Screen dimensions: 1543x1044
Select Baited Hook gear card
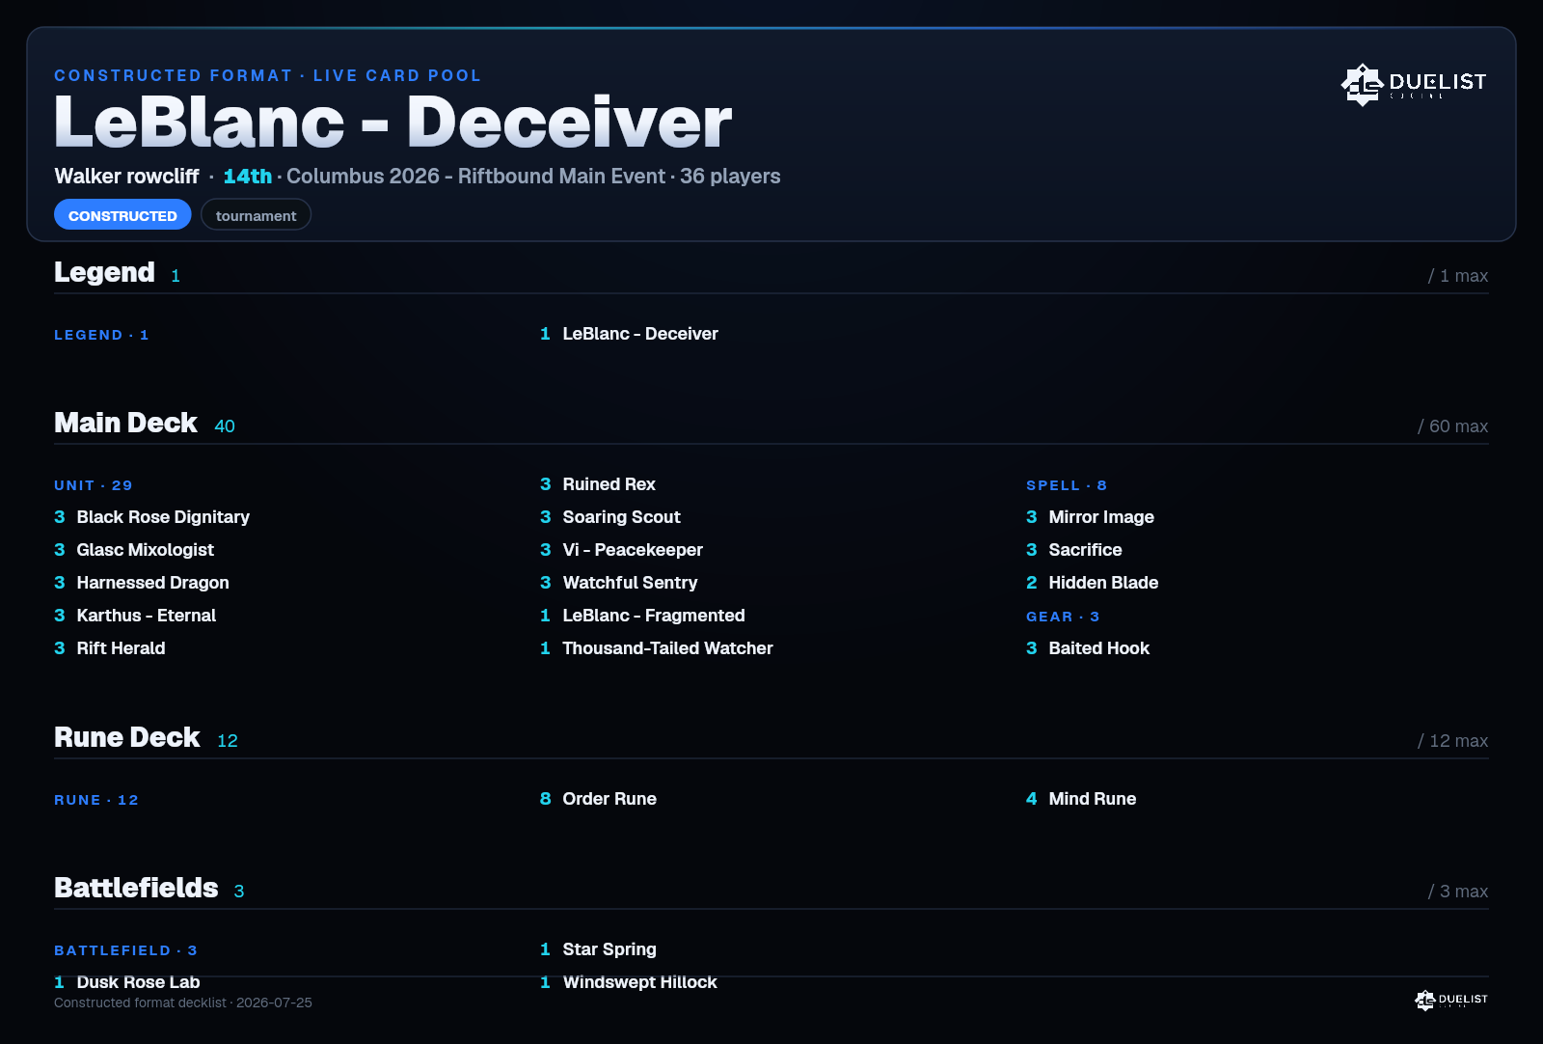point(1088,648)
